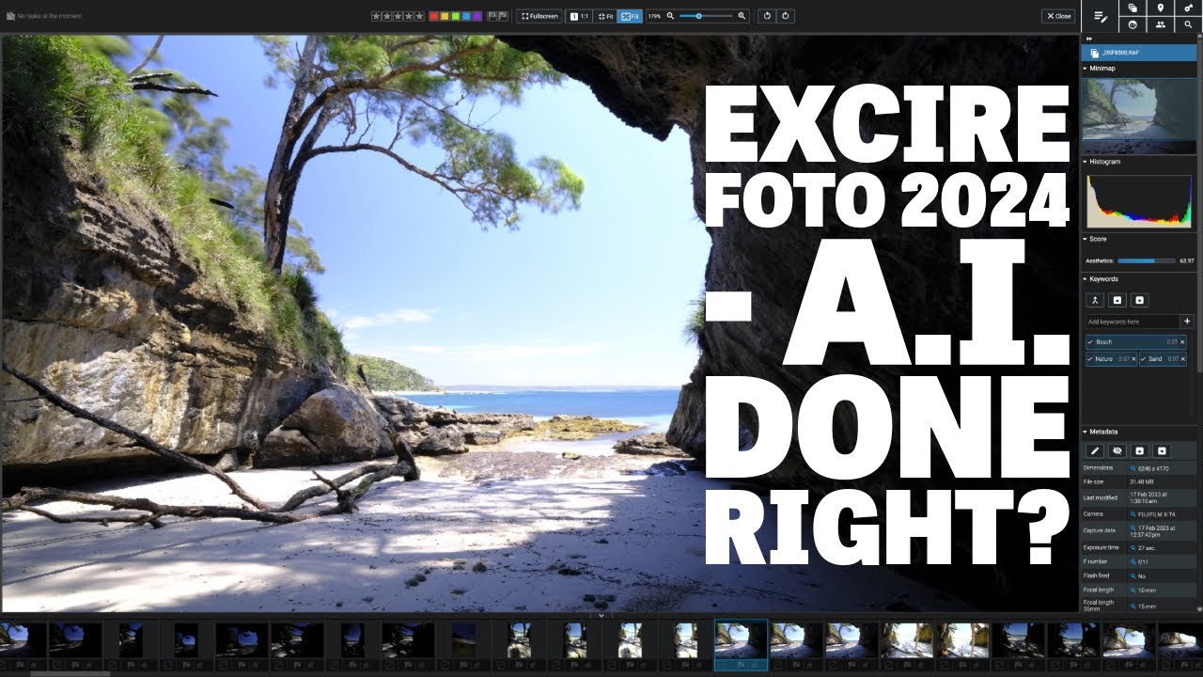Toggle the right flag icon beside color labels
This screenshot has height=677, width=1203.
click(x=504, y=16)
